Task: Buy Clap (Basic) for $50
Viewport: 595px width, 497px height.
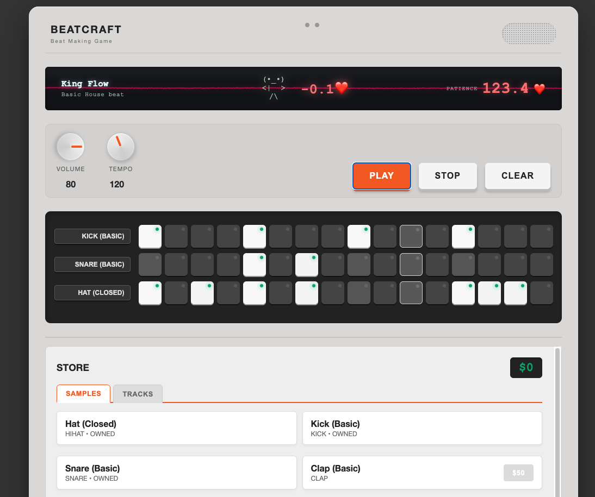Action: click(x=518, y=473)
